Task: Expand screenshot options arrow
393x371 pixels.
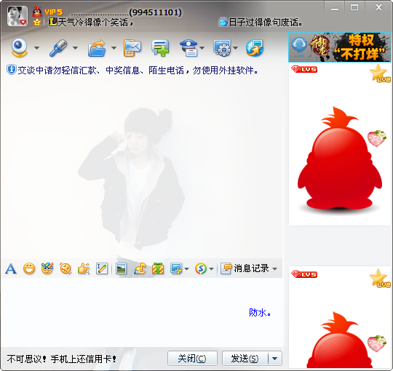Action: [x=187, y=269]
